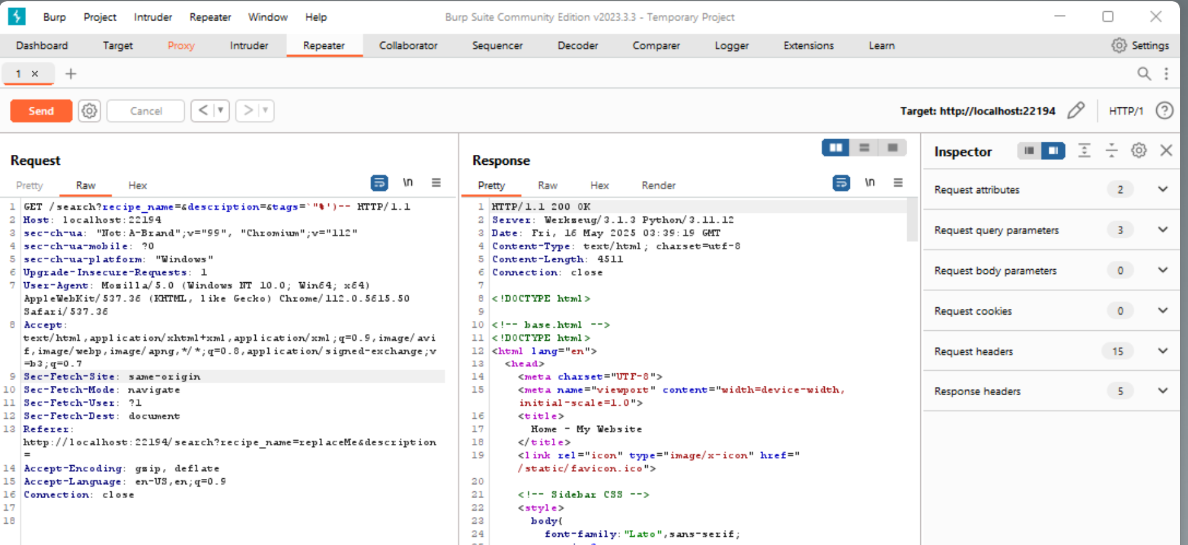The image size is (1188, 545).
Task: Open Repeater send options gear icon
Action: 89,111
